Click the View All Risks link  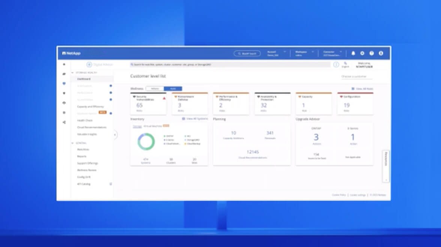click(x=362, y=89)
